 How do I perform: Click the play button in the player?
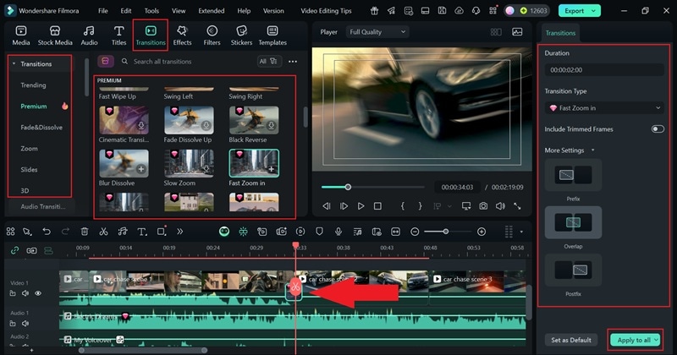(361, 206)
